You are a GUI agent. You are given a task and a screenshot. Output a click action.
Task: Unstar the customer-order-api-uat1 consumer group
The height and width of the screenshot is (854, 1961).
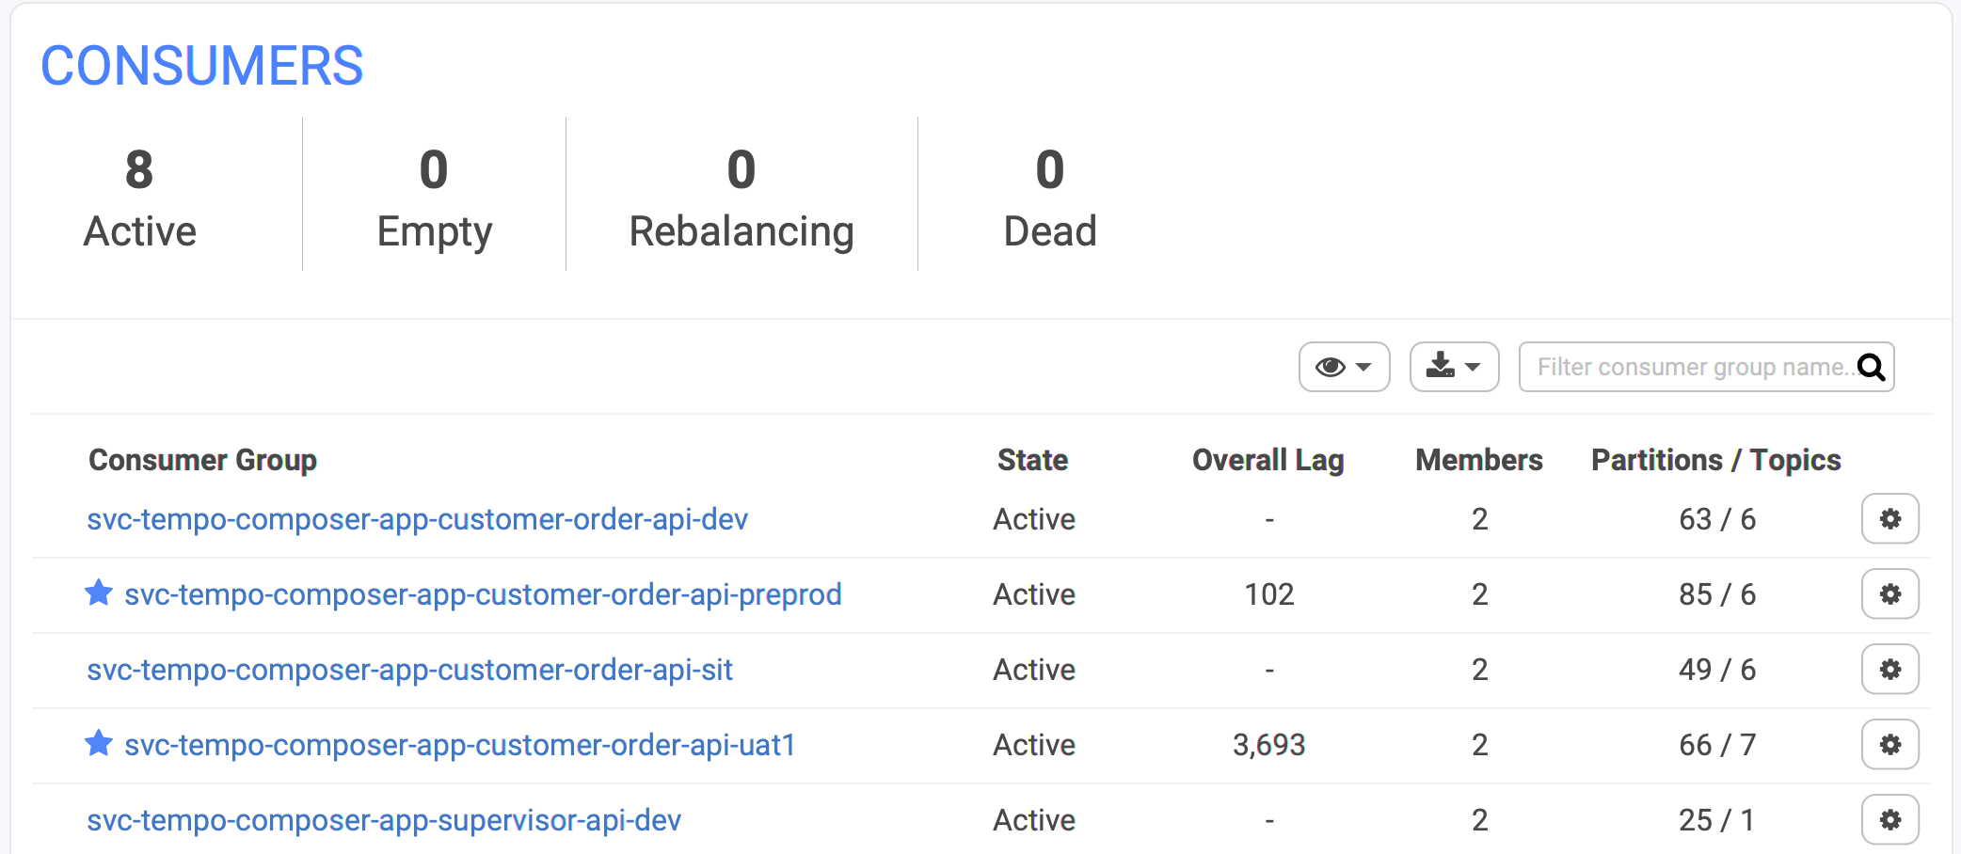(x=99, y=743)
